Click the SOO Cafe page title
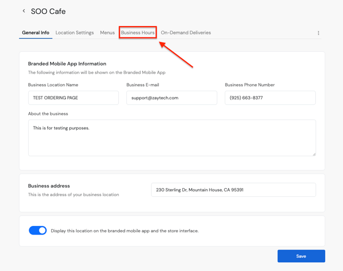 [48, 11]
